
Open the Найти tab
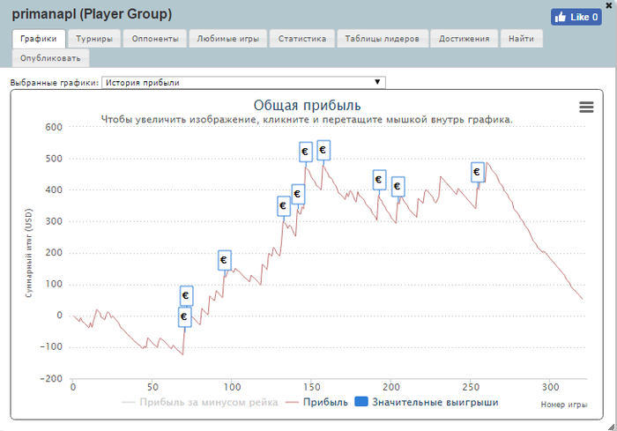(x=522, y=39)
